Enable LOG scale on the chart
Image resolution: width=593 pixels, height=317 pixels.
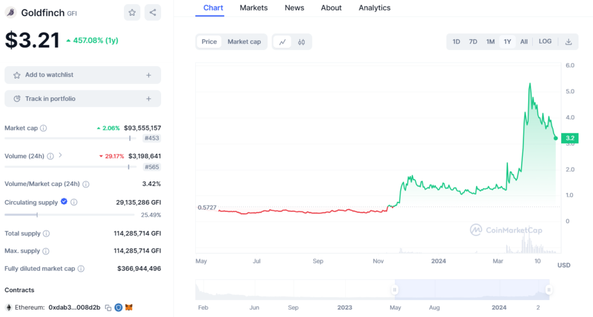[x=545, y=42]
